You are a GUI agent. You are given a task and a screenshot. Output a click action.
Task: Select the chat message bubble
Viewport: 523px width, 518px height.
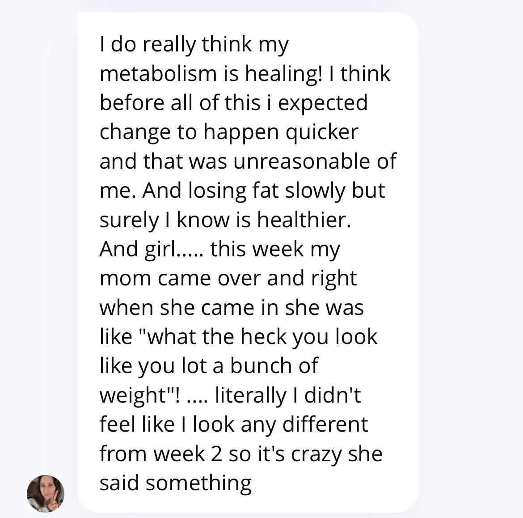coord(248,262)
